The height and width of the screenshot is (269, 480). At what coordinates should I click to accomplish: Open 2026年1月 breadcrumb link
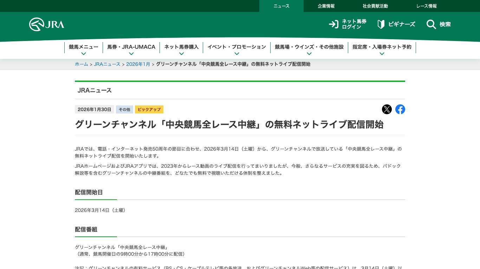pos(138,64)
